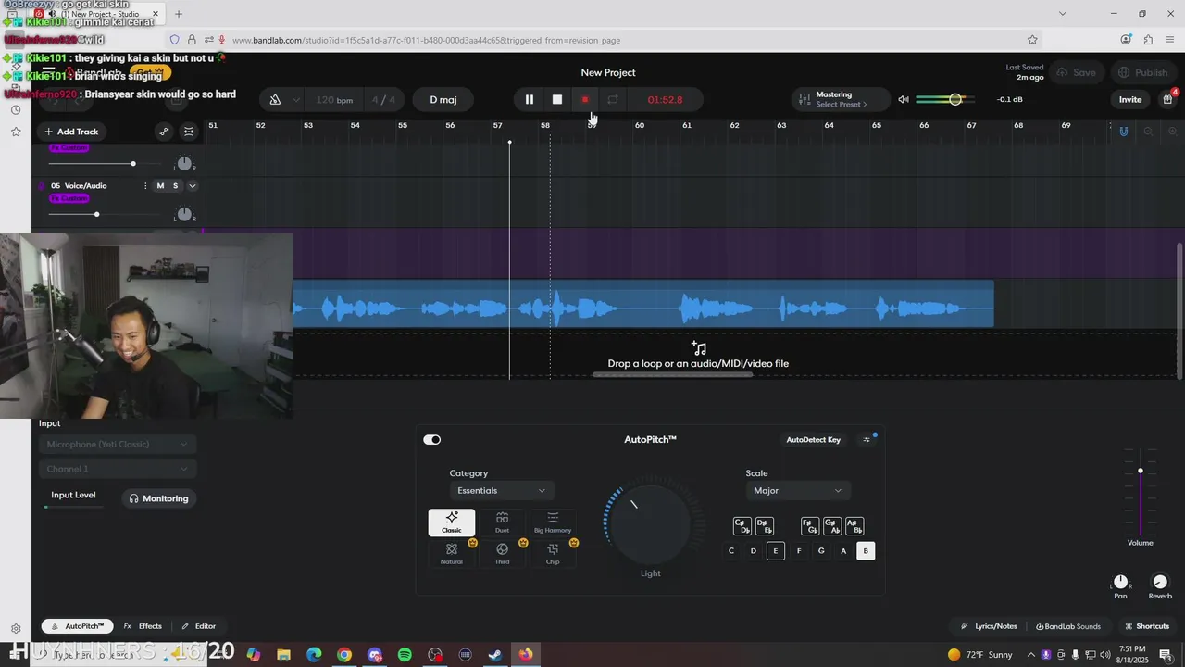This screenshot has width=1185, height=667.
Task: Toggle the Monitoring headphone button
Action: point(159,498)
